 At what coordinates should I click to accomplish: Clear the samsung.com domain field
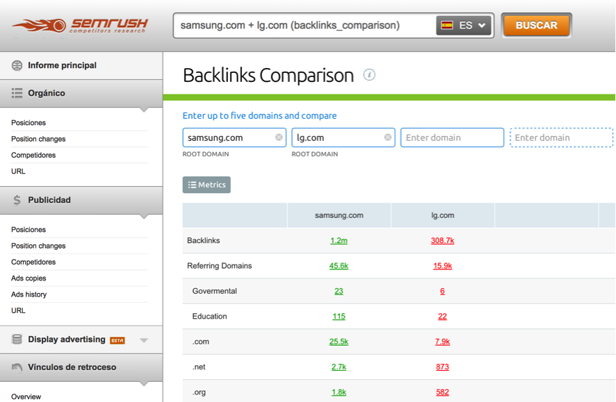click(x=278, y=137)
